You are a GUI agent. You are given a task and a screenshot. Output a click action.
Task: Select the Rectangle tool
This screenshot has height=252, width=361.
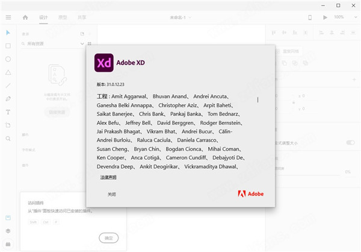tap(8, 46)
